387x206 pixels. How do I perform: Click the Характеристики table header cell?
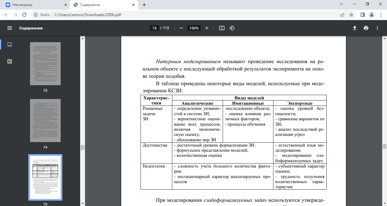coord(156,100)
